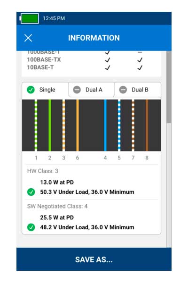
Task: Open the Single tab
Action: coord(45,90)
